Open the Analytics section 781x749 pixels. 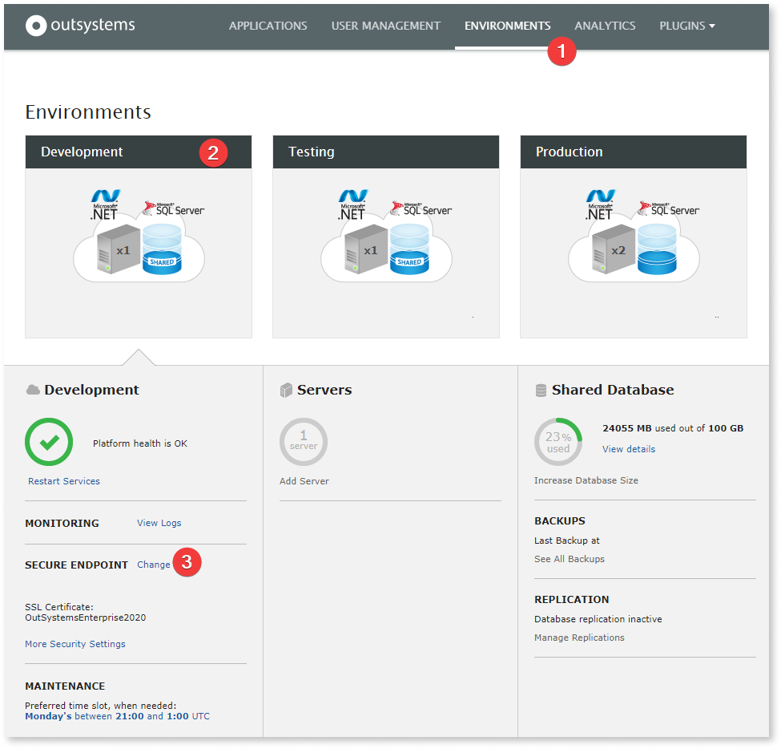[x=605, y=25]
